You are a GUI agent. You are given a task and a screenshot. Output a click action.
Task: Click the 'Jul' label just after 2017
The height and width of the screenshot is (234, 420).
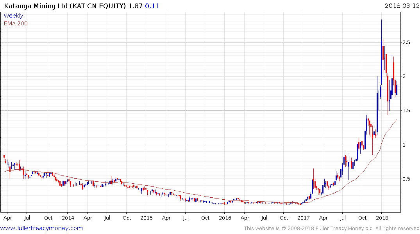[x=343, y=218]
